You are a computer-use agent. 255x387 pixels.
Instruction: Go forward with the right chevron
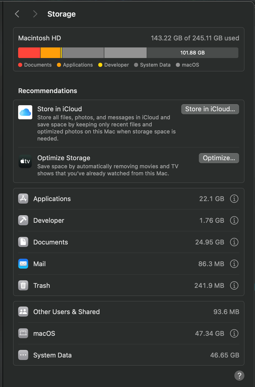click(35, 14)
